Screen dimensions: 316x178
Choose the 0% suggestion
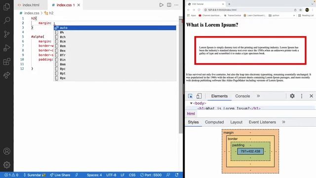click(115, 32)
